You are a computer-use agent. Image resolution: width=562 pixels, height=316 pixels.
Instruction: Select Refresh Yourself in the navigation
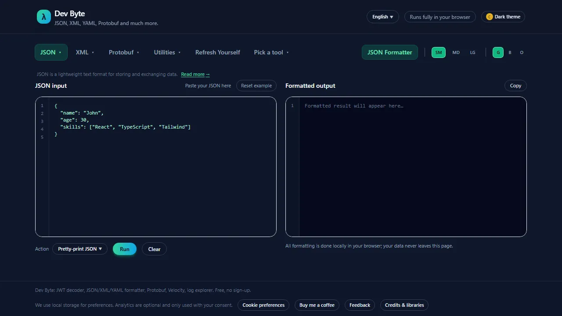coord(218,52)
